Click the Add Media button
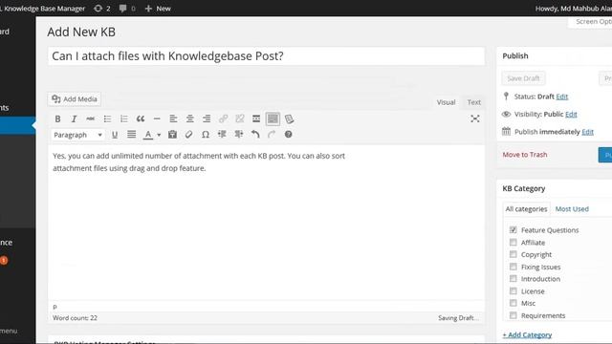 [75, 99]
